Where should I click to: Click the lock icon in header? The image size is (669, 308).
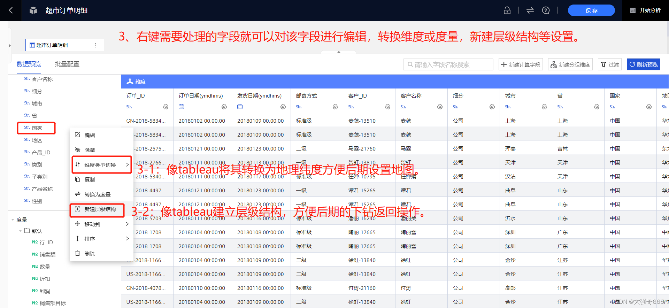[507, 10]
